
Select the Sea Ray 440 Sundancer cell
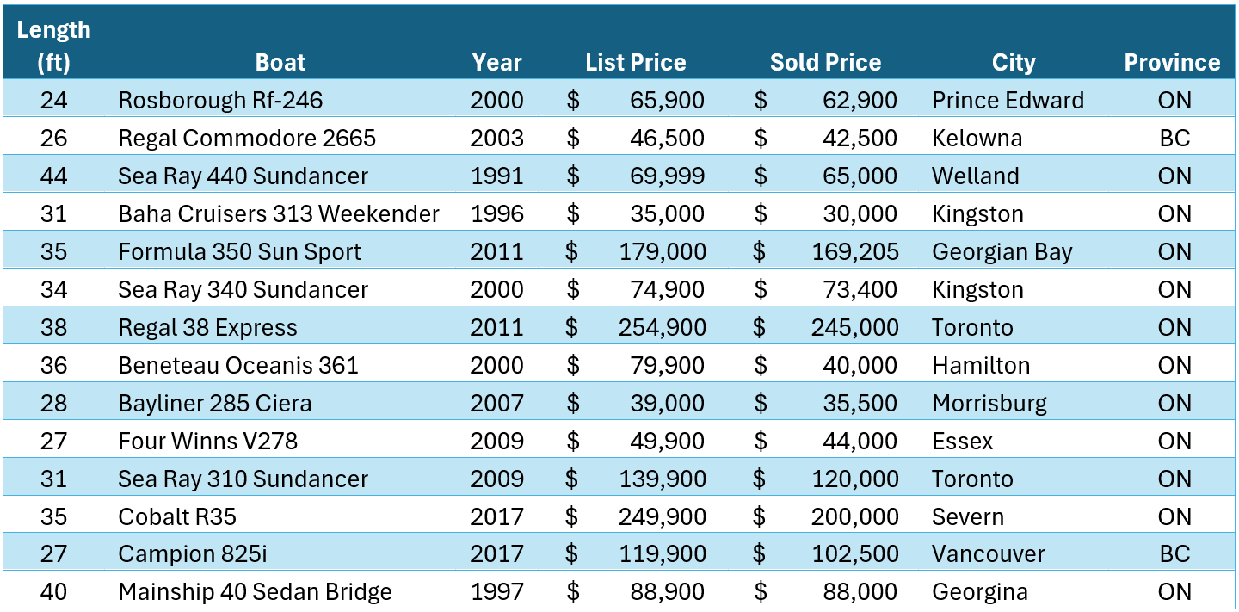pyautogui.click(x=243, y=176)
